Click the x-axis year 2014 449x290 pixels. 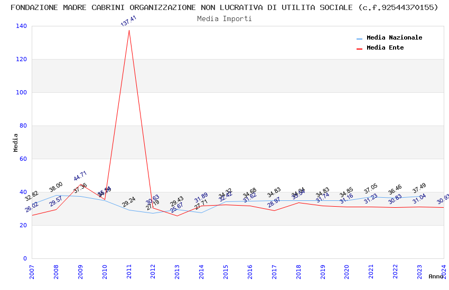tap(202, 272)
